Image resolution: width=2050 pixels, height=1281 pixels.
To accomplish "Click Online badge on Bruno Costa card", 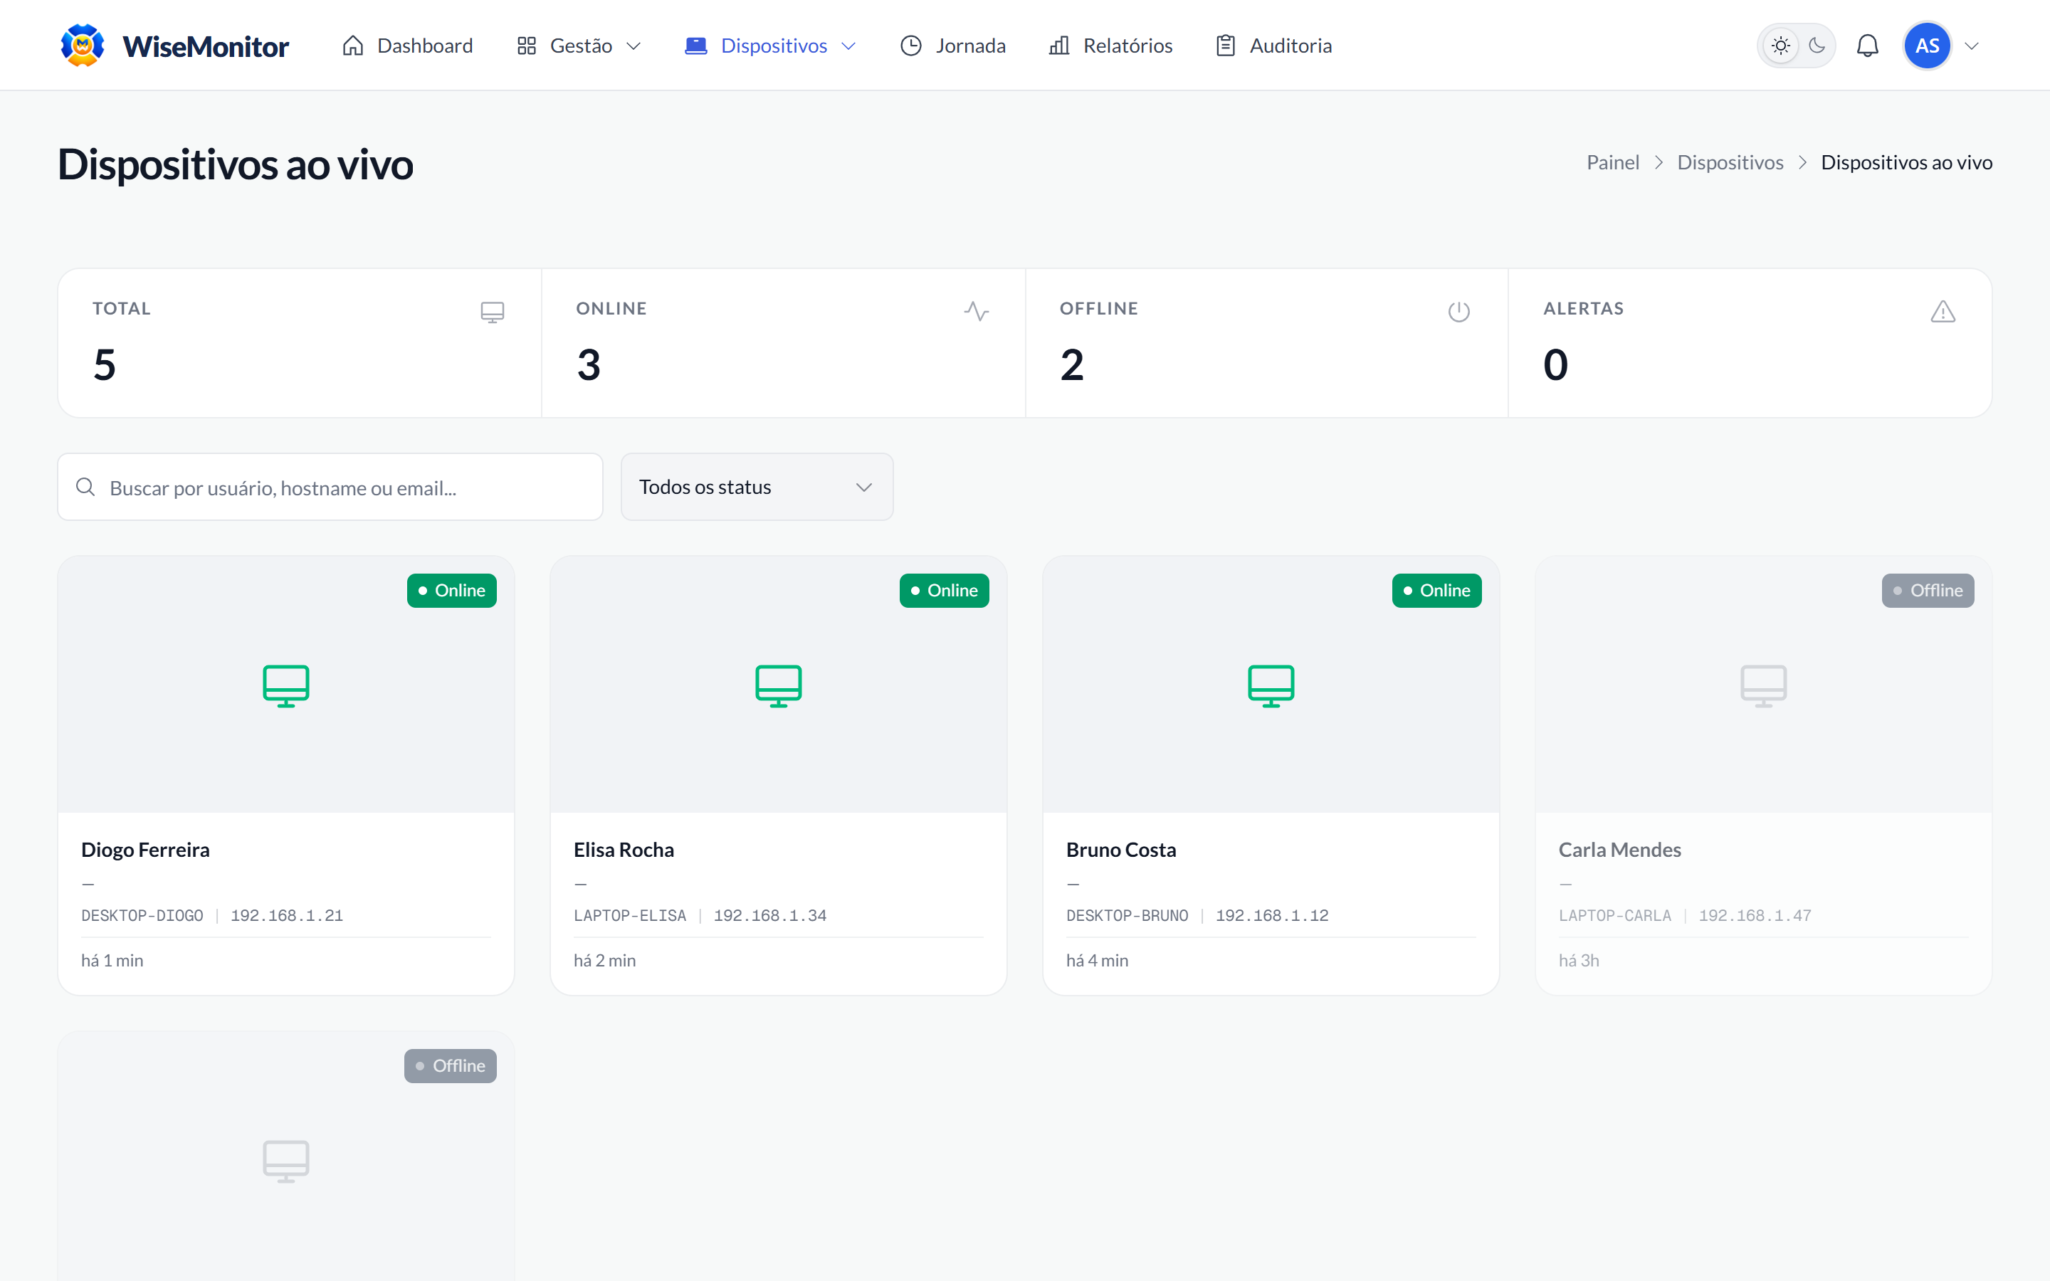I will tap(1436, 591).
